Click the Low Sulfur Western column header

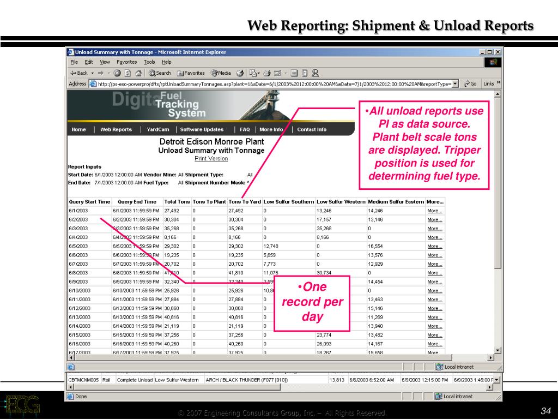tap(341, 202)
